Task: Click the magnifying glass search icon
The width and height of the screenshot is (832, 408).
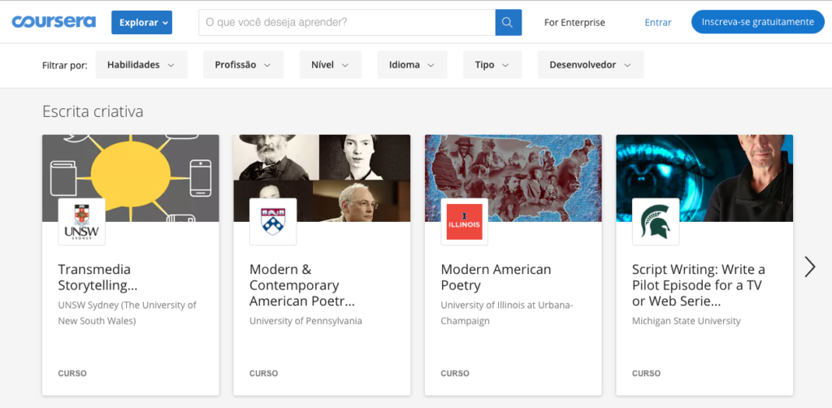Action: click(x=509, y=22)
